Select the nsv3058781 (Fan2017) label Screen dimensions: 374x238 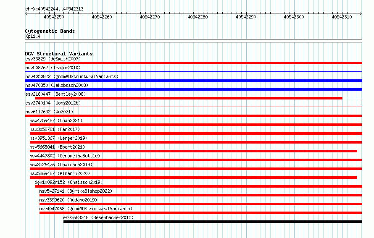(x=55, y=129)
